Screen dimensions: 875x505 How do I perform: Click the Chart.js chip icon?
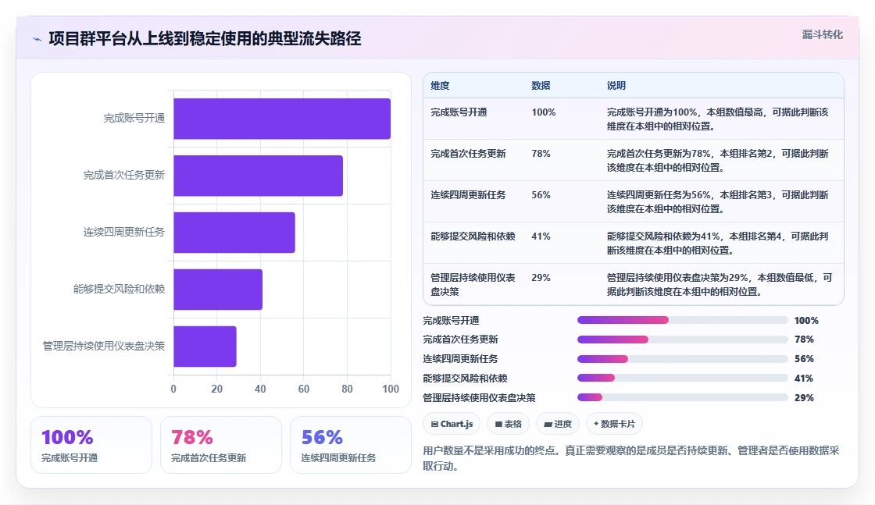pyautogui.click(x=434, y=424)
